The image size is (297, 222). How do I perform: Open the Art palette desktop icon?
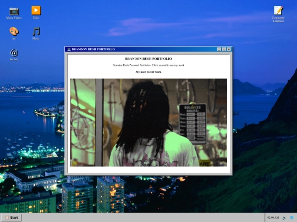[14, 31]
